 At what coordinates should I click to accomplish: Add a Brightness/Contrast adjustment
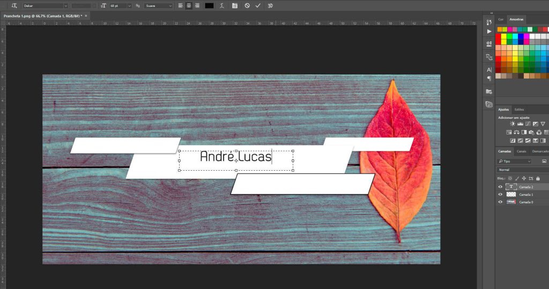(513, 124)
